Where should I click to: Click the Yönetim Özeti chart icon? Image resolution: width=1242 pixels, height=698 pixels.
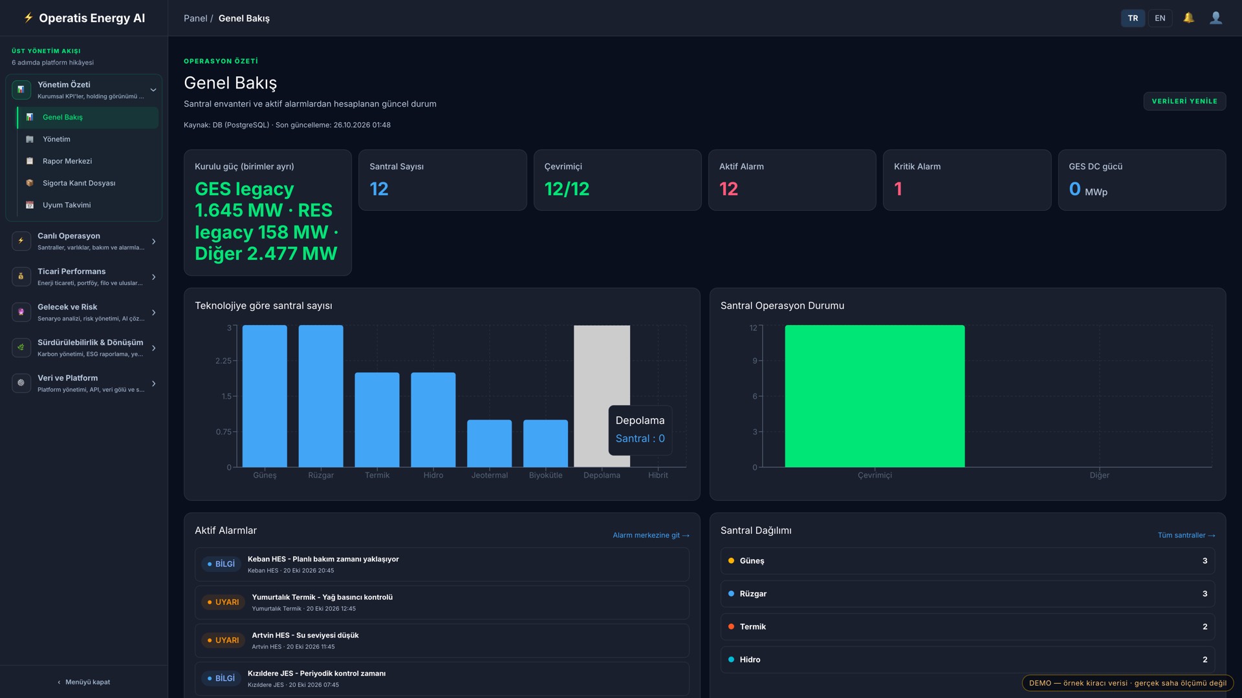click(x=21, y=89)
